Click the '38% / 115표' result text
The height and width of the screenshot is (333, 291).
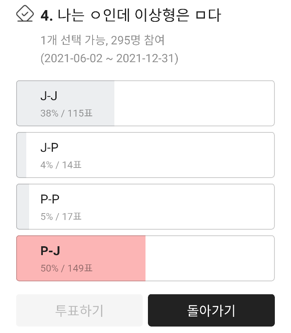(67, 113)
